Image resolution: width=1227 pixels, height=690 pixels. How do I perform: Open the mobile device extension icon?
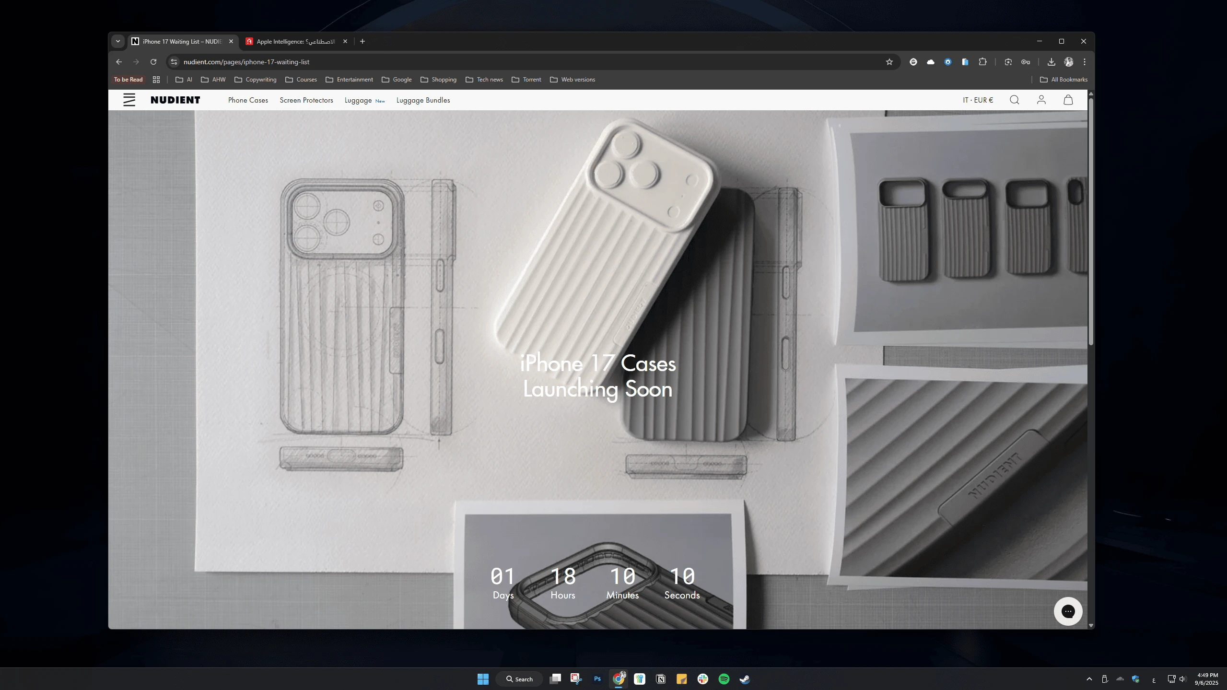pos(965,62)
